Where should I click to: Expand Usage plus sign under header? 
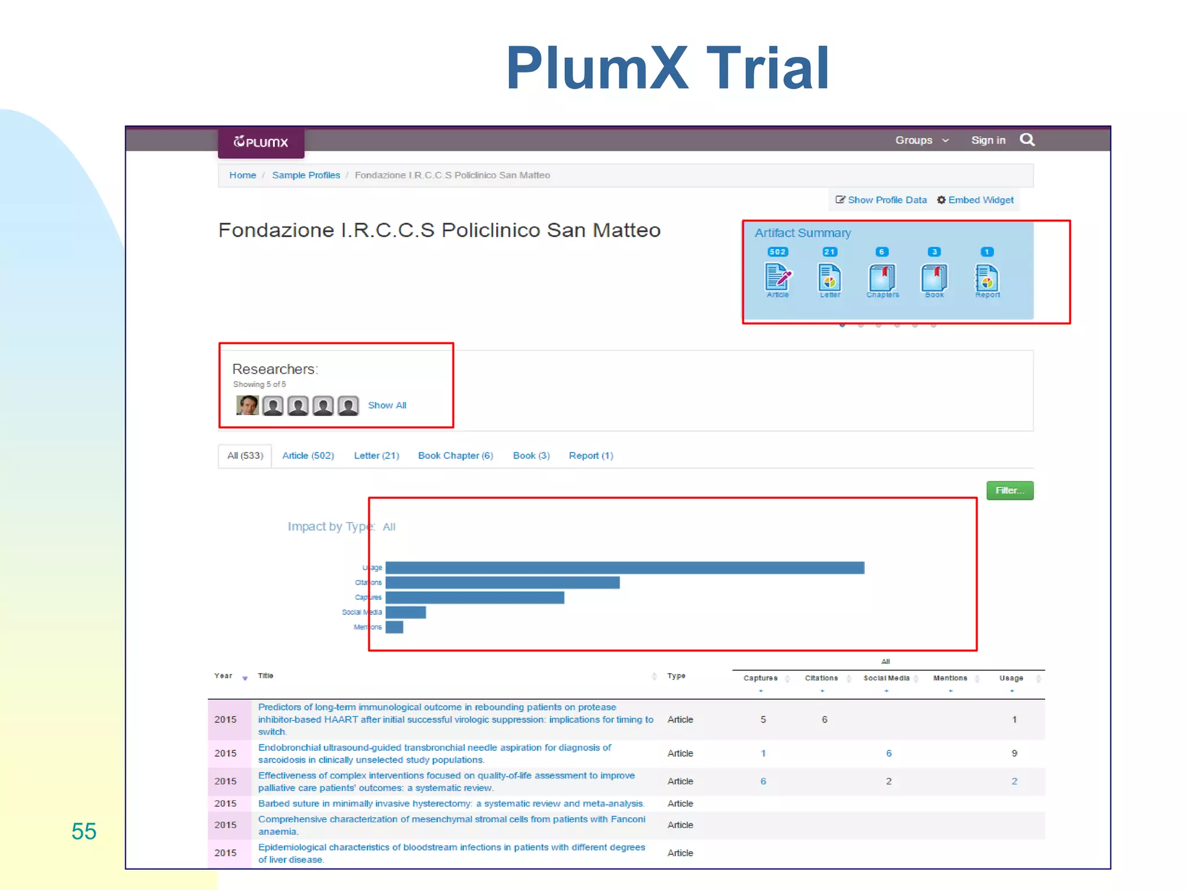[x=1012, y=691]
